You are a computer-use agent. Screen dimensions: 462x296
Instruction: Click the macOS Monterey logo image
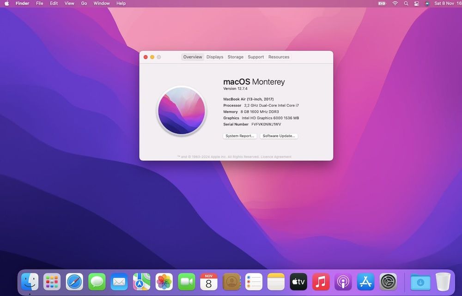182,111
